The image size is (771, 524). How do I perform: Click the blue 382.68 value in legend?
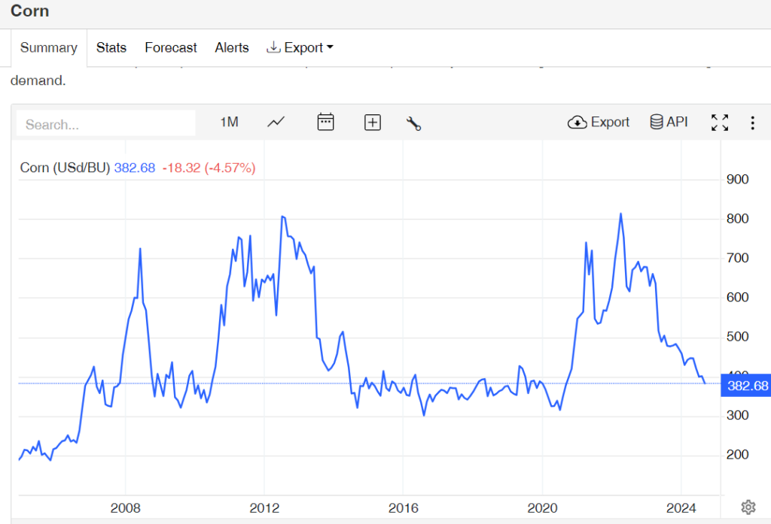point(135,168)
